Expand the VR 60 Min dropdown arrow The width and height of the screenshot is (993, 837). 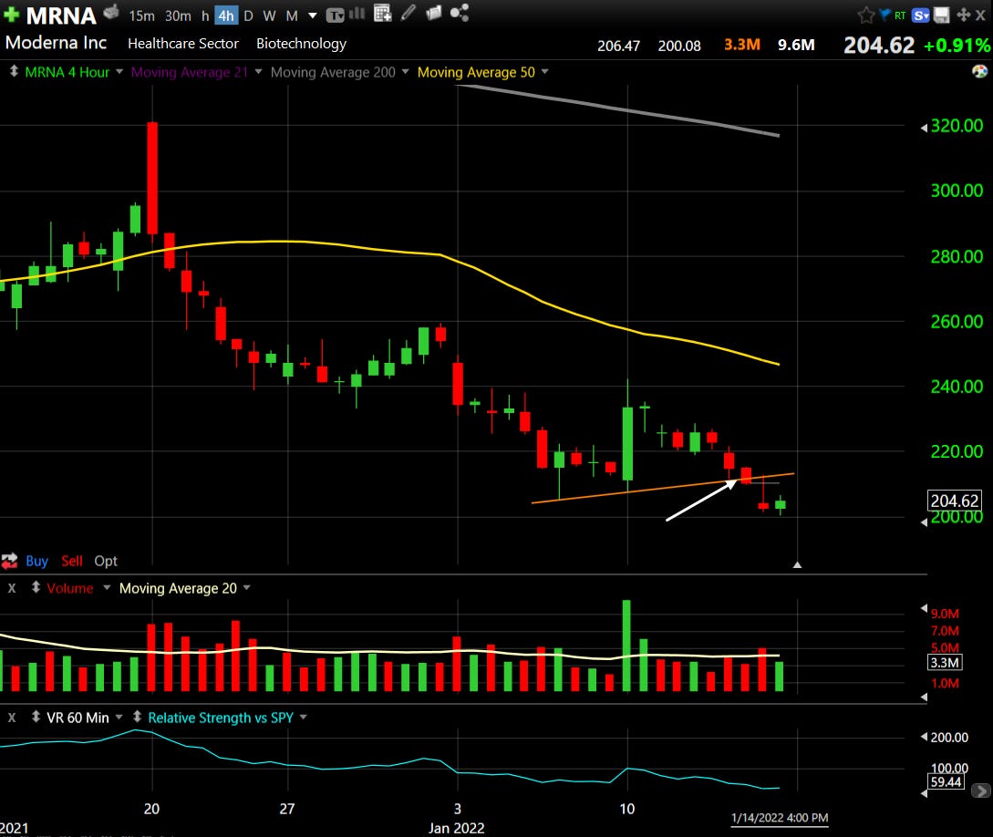tap(119, 717)
